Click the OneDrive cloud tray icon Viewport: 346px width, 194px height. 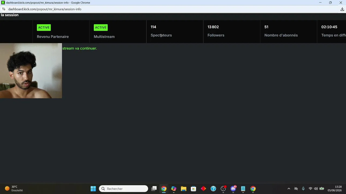point(296,189)
